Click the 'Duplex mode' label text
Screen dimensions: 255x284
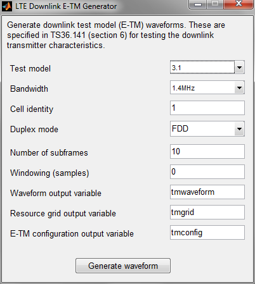(34, 129)
